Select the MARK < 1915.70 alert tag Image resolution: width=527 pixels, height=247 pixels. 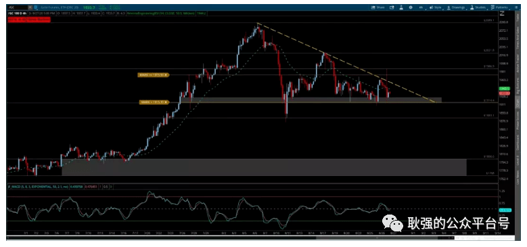click(x=155, y=102)
